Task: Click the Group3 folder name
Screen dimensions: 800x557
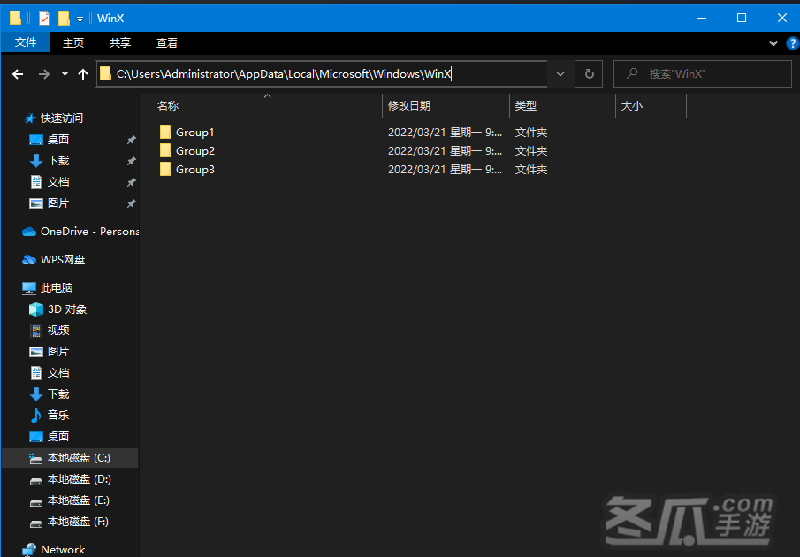Action: coord(194,170)
